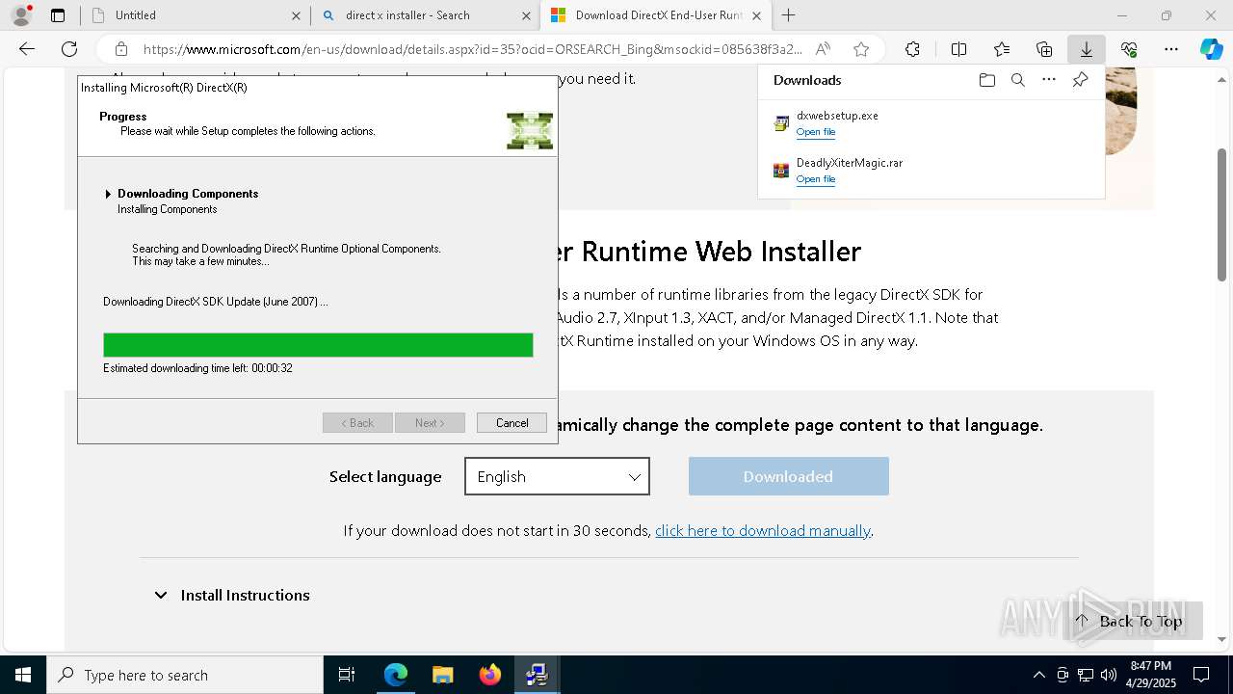
Task: Open More options in Downloads panel
Action: click(x=1049, y=80)
